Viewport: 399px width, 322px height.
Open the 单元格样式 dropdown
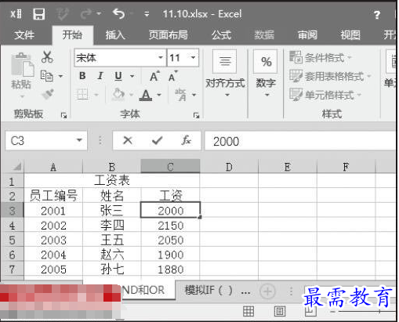pyautogui.click(x=325, y=95)
